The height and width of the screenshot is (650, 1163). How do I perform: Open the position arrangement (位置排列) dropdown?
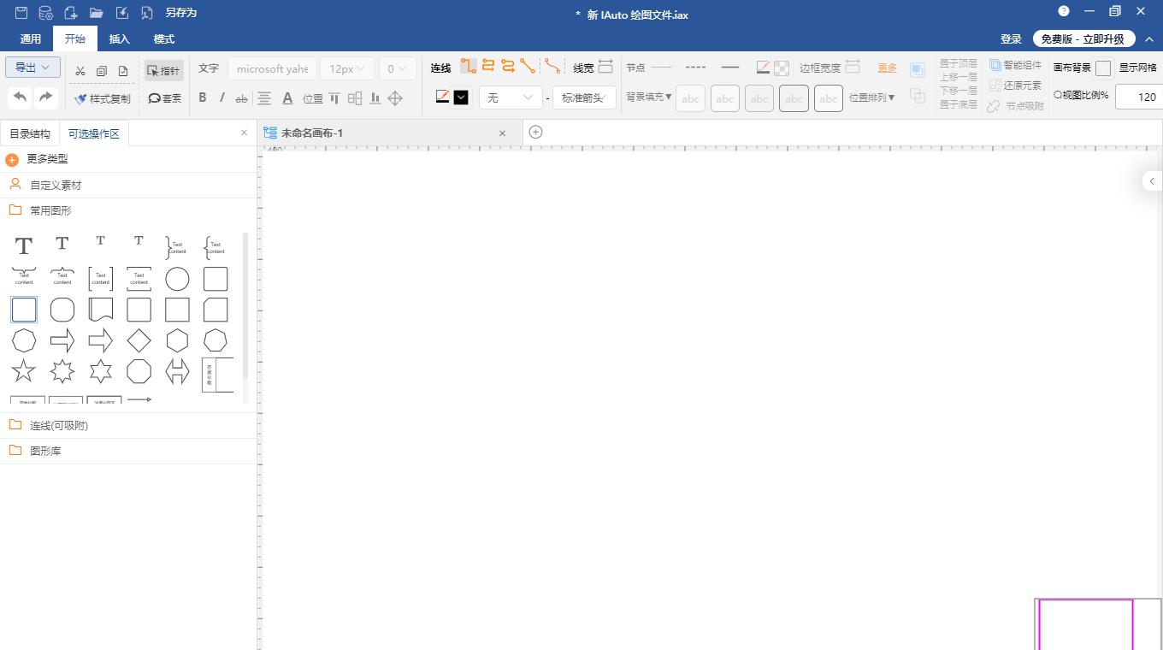pyautogui.click(x=872, y=97)
